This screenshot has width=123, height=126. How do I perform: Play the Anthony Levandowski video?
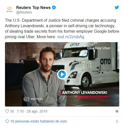[62, 74]
